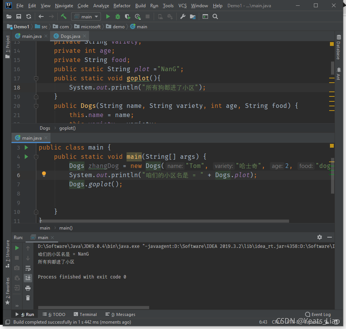Screen dimensions: 346x329
Task: Toggle scroll to end in the console
Action: 28,278
